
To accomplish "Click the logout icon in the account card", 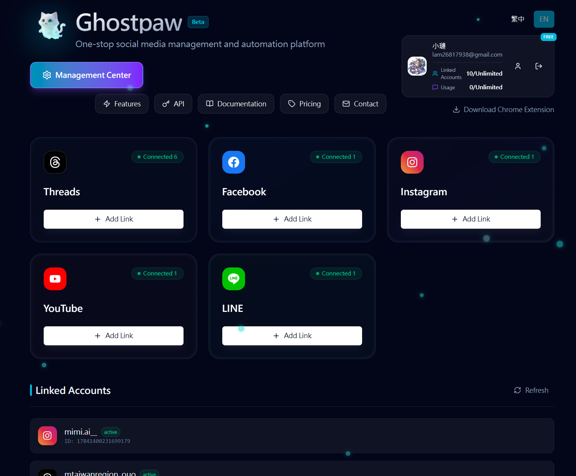I will (x=538, y=66).
